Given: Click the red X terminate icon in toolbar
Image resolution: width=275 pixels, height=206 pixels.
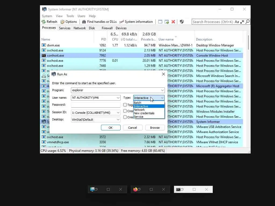Looking at the screenshot, I should [173, 22].
